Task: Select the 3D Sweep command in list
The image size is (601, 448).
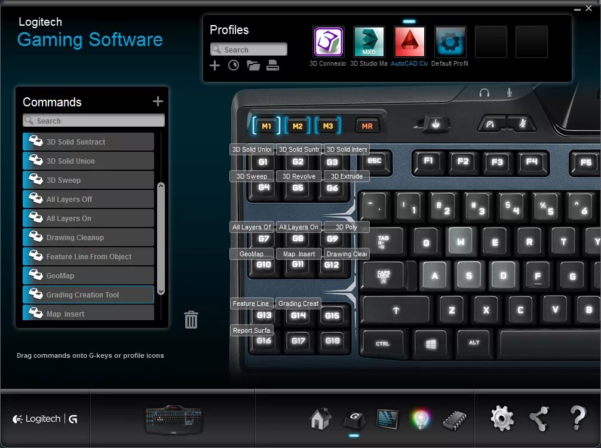Action: [x=88, y=180]
